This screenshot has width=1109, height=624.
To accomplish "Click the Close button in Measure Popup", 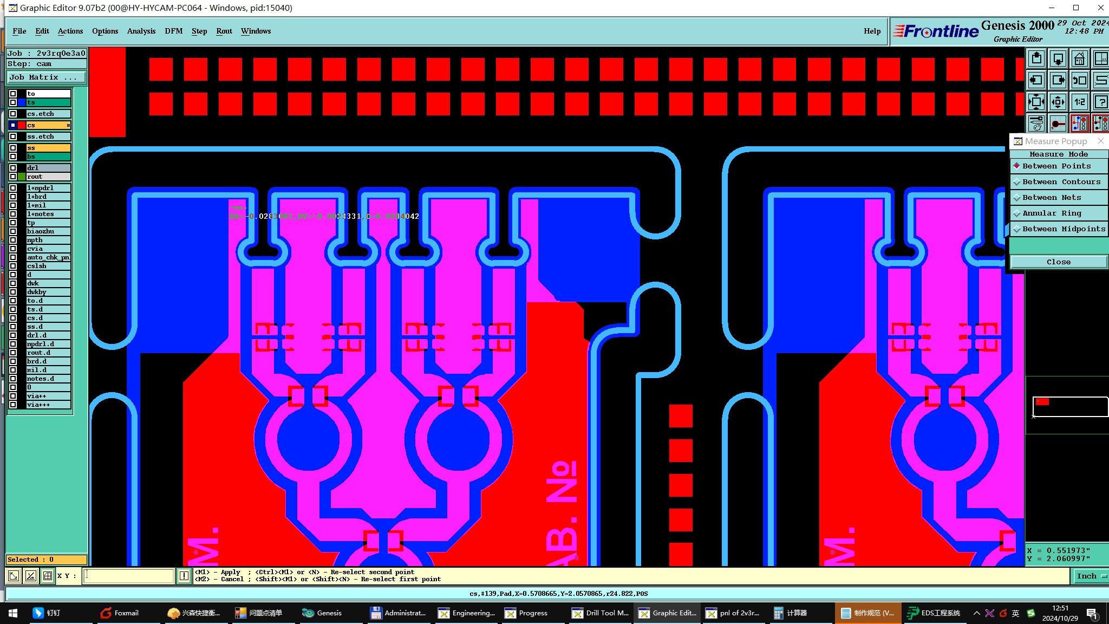I will 1058,262.
